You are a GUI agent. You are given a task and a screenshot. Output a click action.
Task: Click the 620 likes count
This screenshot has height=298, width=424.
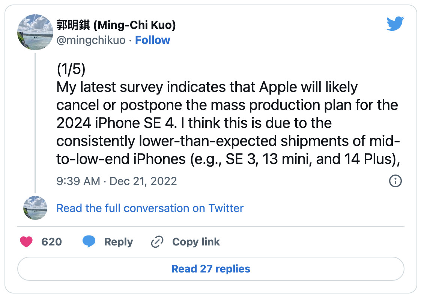pyautogui.click(x=52, y=242)
